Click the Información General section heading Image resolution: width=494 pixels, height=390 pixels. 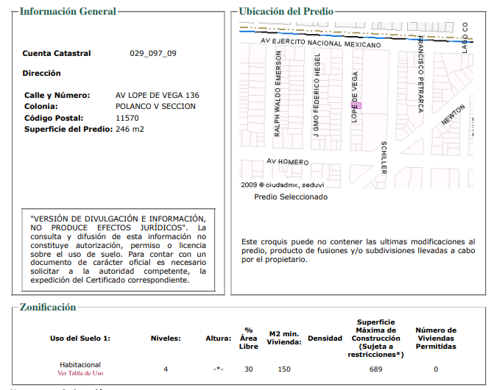(68, 11)
